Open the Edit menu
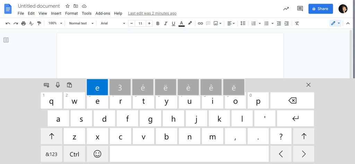Image resolution: width=355 pixels, height=164 pixels. 31,14
